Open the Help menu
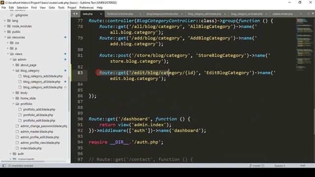Image resolution: width=315 pixels, height=177 pixels. (x=99, y=8)
